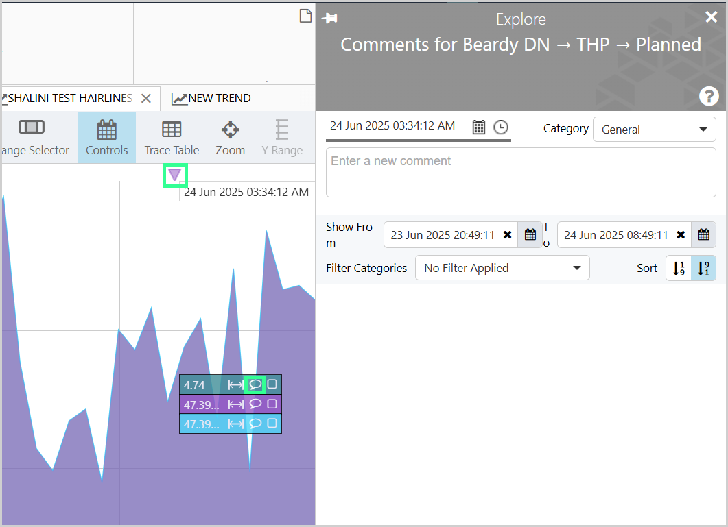Click the Enter a new comment field
This screenshot has width=728, height=527.
pos(521,172)
